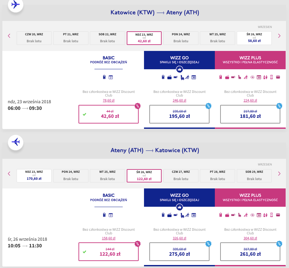
Task: Click outbound non-member price 78,60 zł link
Action: click(108, 100)
